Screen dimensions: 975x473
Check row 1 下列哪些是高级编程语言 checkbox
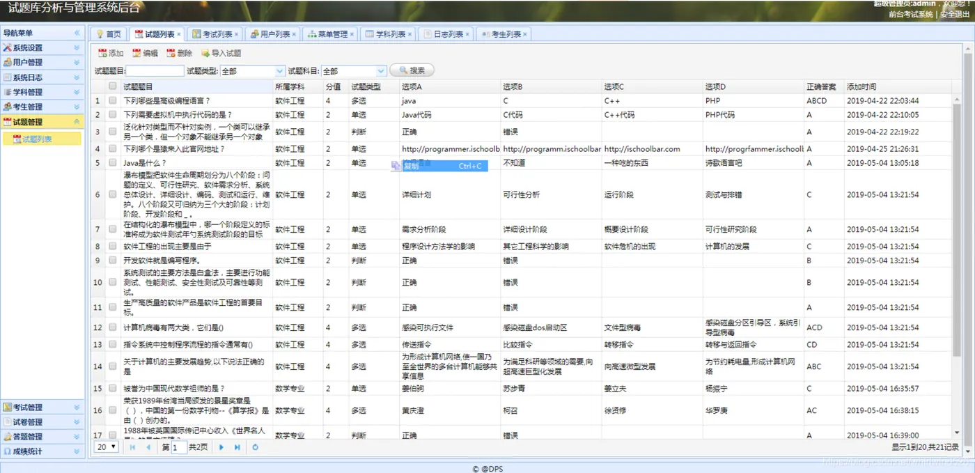pos(113,101)
